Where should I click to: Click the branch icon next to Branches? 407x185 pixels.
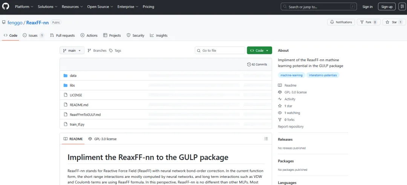point(89,51)
